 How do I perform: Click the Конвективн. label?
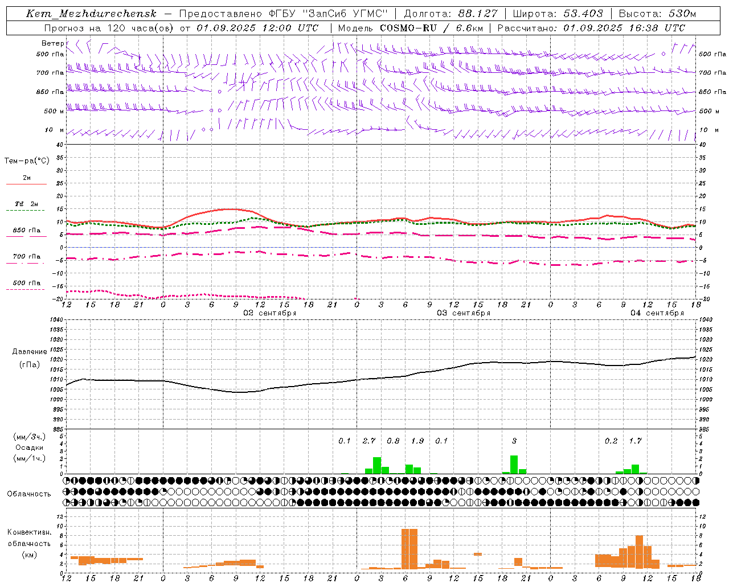pyautogui.click(x=29, y=532)
